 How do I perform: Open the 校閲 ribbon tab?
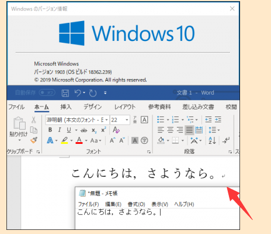(231, 107)
